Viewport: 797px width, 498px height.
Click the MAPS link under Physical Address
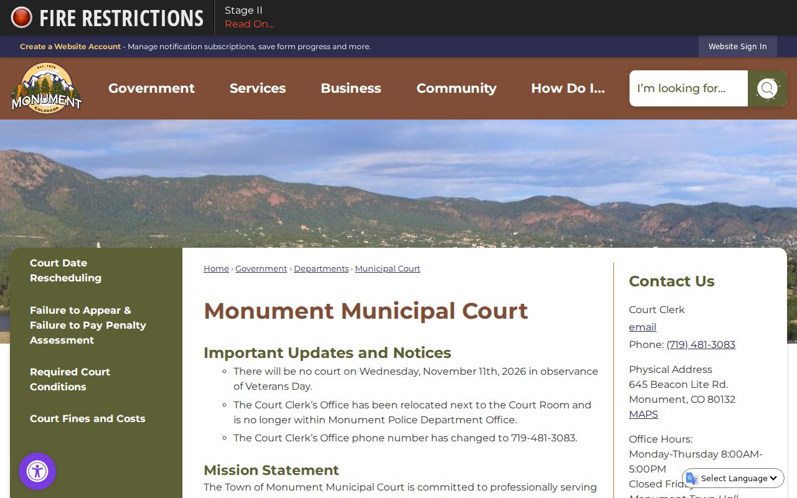[x=643, y=414]
